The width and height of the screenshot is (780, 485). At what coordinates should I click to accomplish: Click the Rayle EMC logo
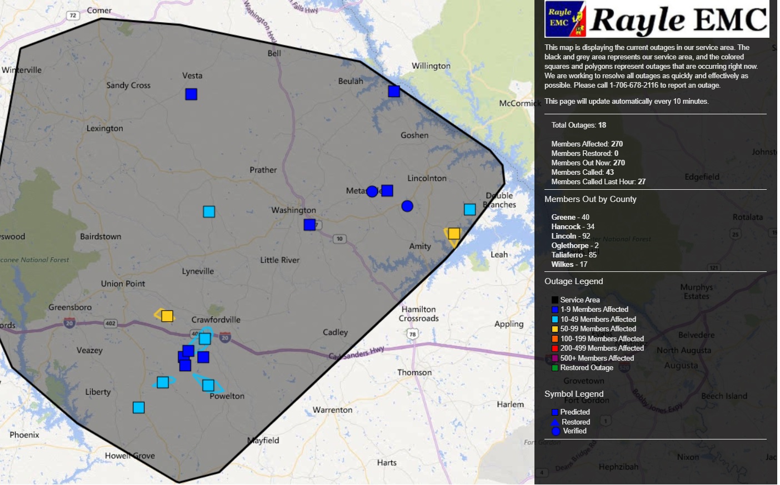[657, 19]
